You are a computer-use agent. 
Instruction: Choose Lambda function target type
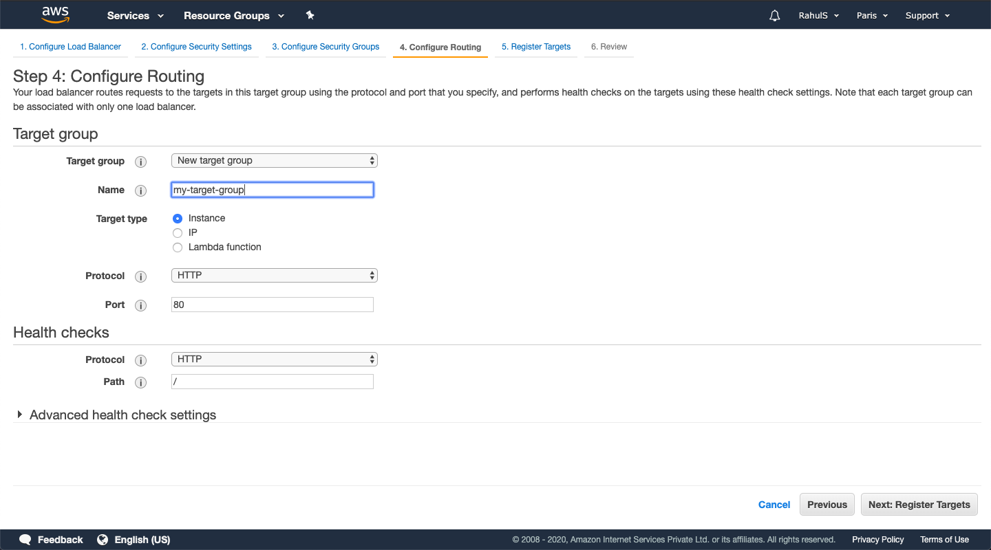click(x=178, y=247)
